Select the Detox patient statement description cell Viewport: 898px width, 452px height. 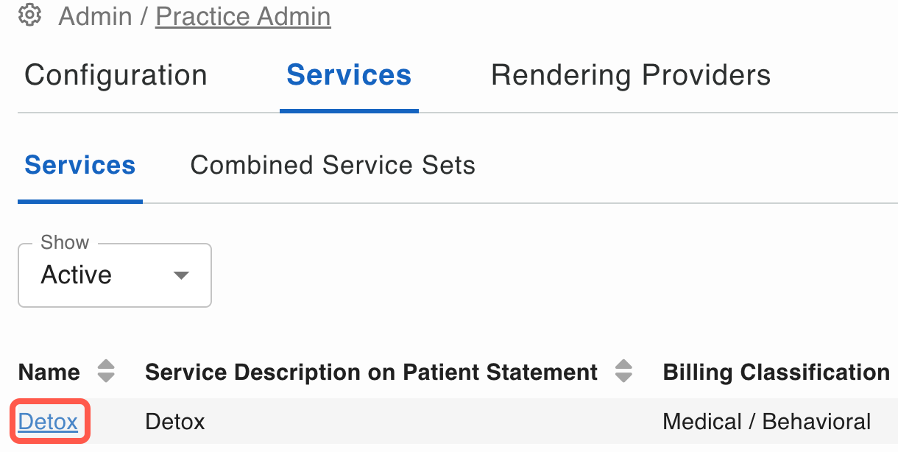[x=175, y=422]
